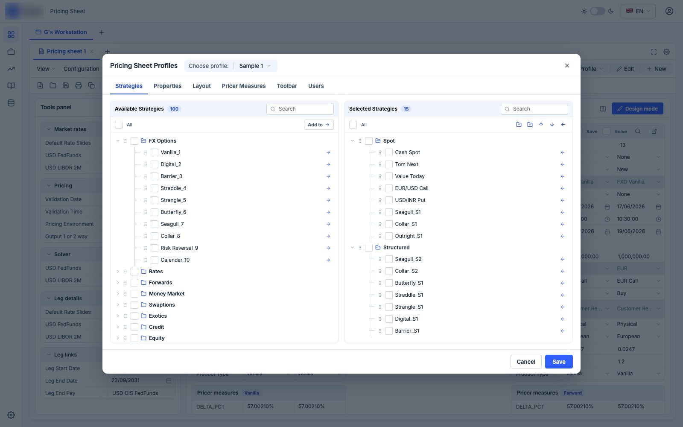Remove Seagull_S2 using its left arrow
The height and width of the screenshot is (427, 683).
(x=563, y=259)
